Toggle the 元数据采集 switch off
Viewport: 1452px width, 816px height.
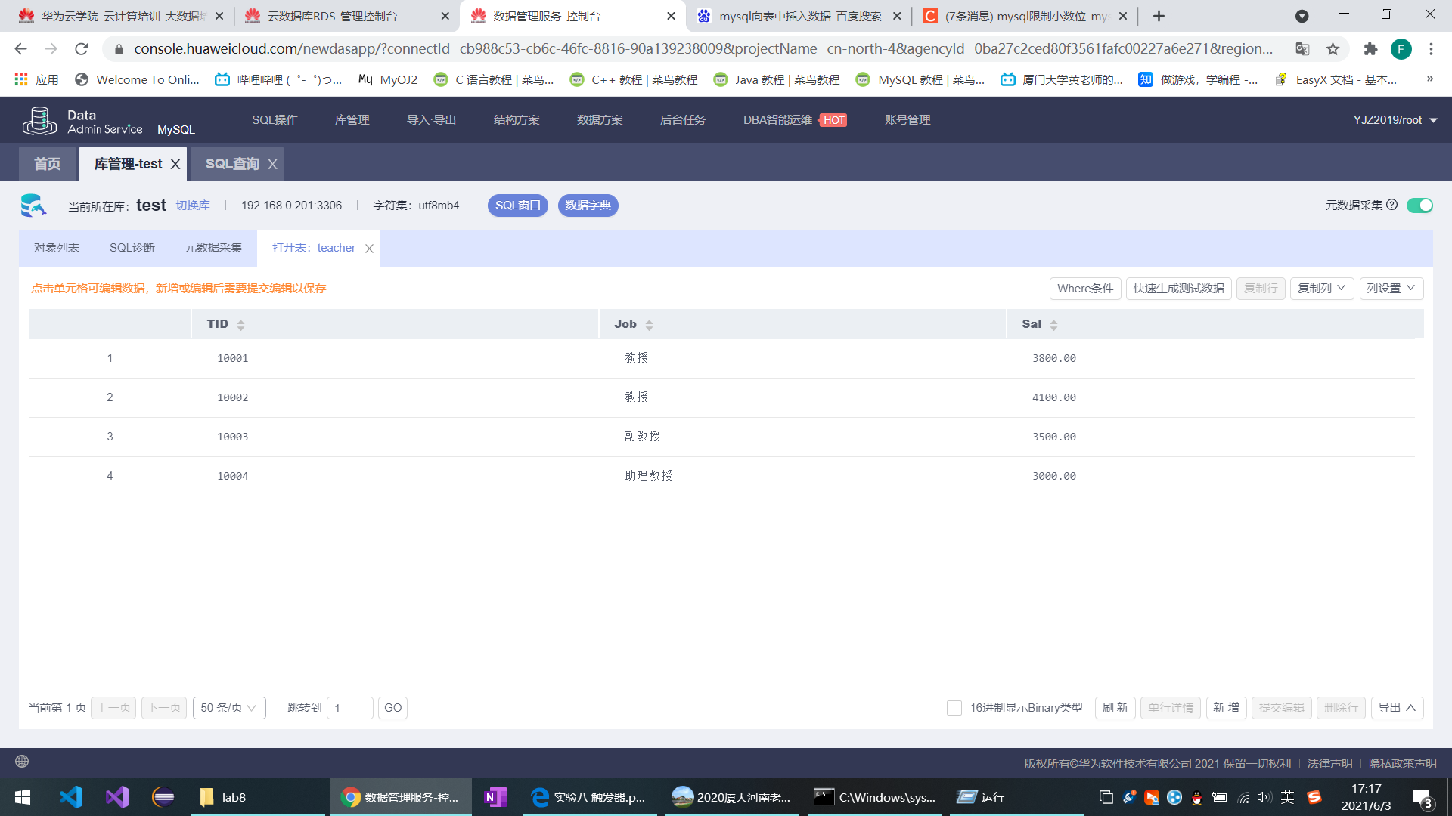click(x=1419, y=206)
